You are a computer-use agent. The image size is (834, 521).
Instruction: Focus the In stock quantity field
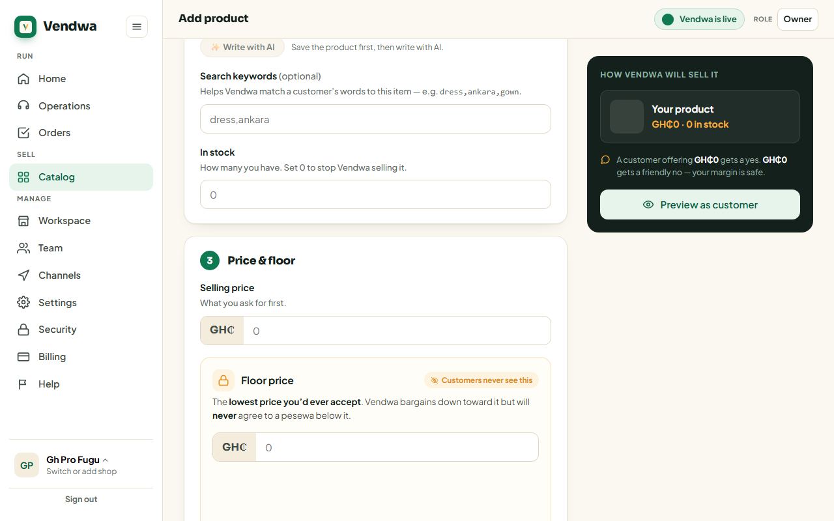(375, 195)
